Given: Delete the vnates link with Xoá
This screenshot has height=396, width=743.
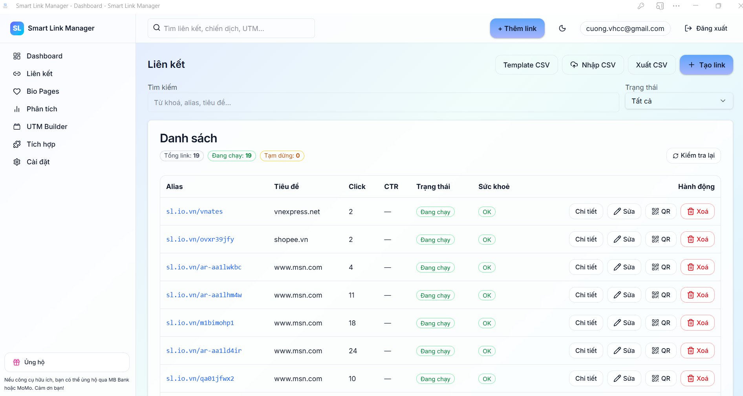Looking at the screenshot, I should pos(697,211).
